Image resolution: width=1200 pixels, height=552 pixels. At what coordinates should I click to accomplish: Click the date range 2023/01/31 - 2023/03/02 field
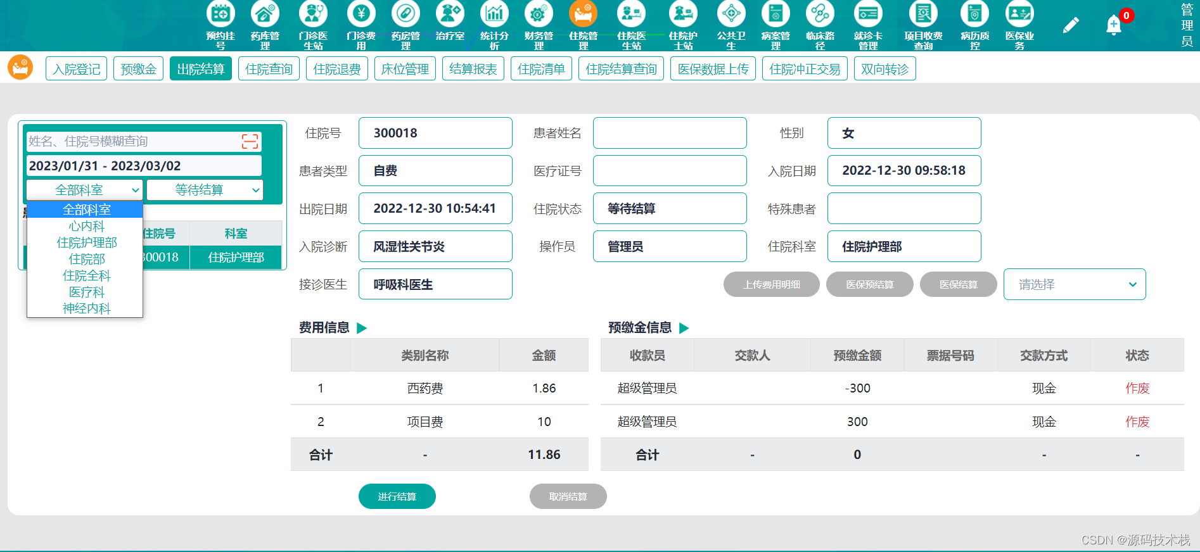tap(144, 166)
